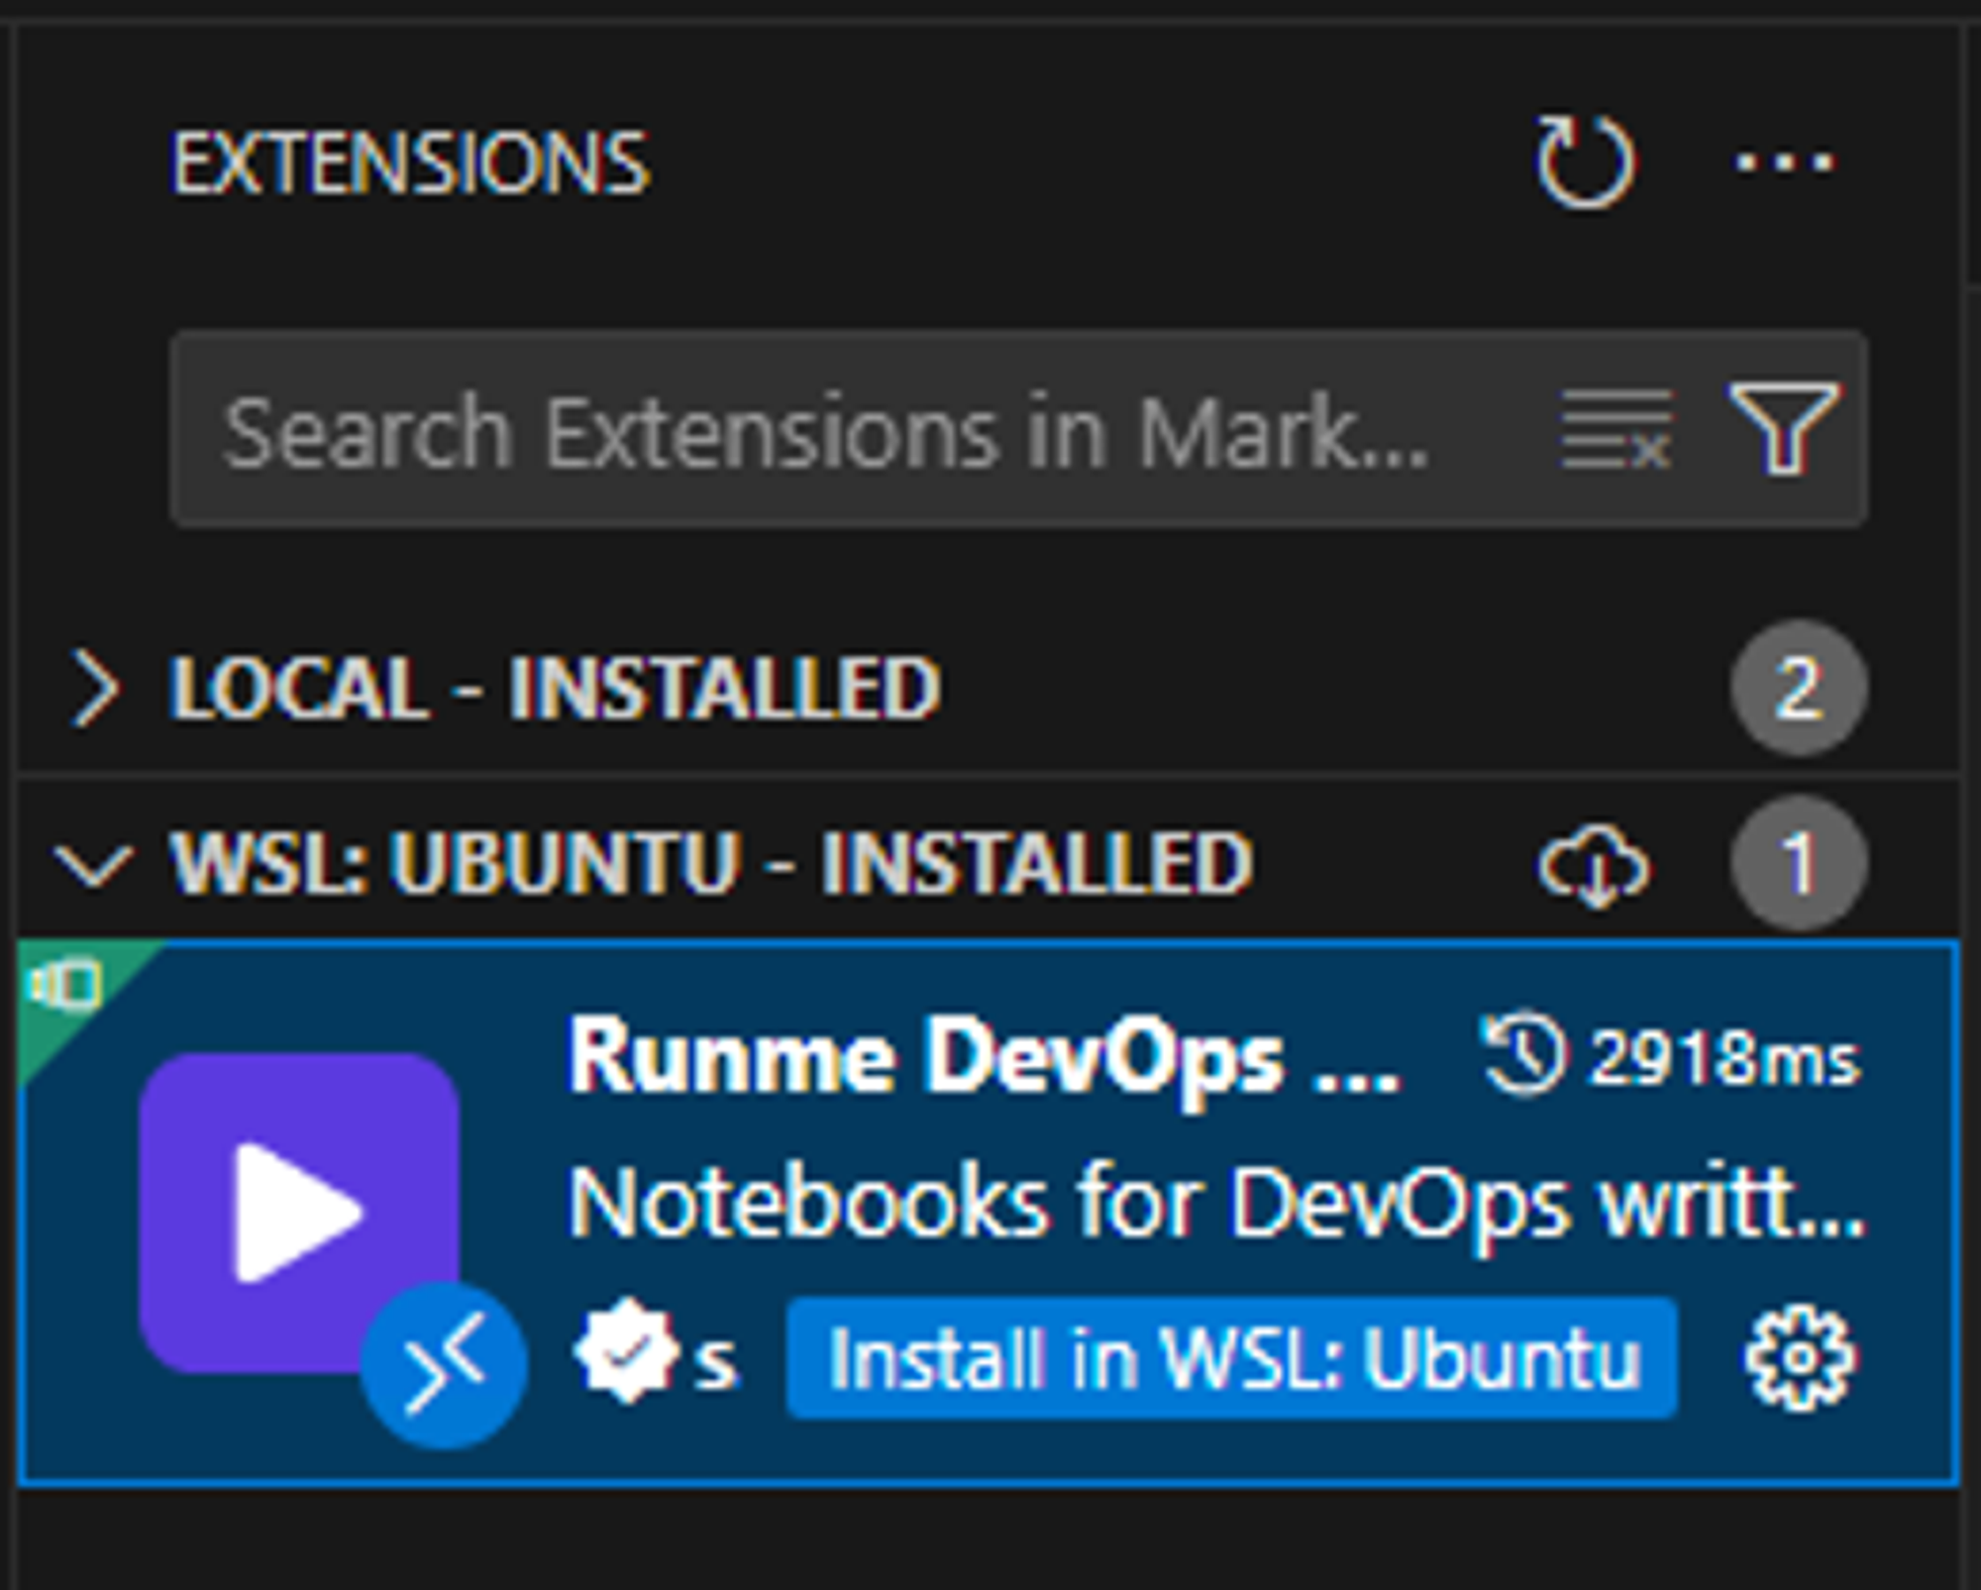Click the green preview corner ribbon icon
Viewport: 1981px width, 1590px height.
coord(66,985)
